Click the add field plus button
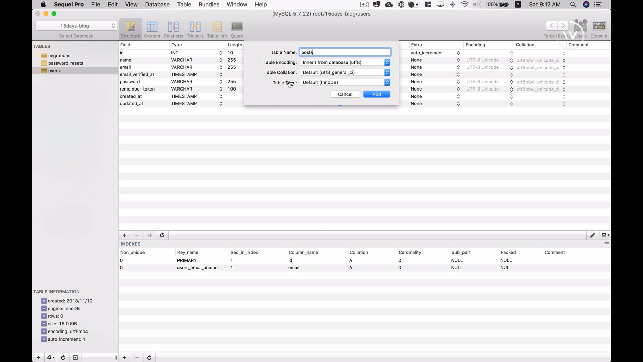This screenshot has width=643, height=362. coord(125,235)
